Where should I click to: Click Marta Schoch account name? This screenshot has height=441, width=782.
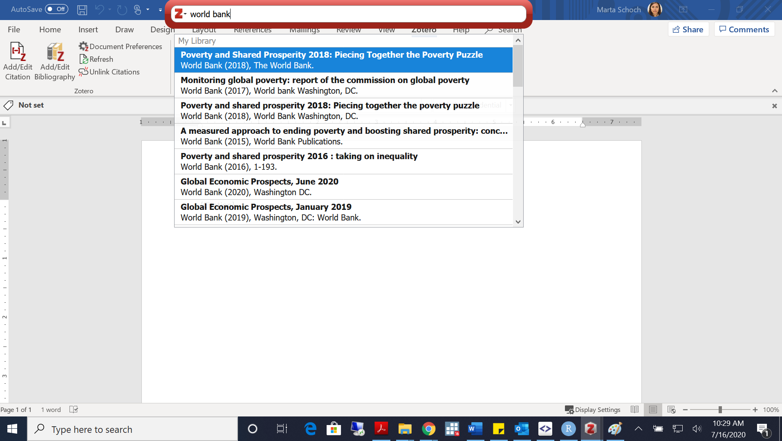[x=618, y=9]
